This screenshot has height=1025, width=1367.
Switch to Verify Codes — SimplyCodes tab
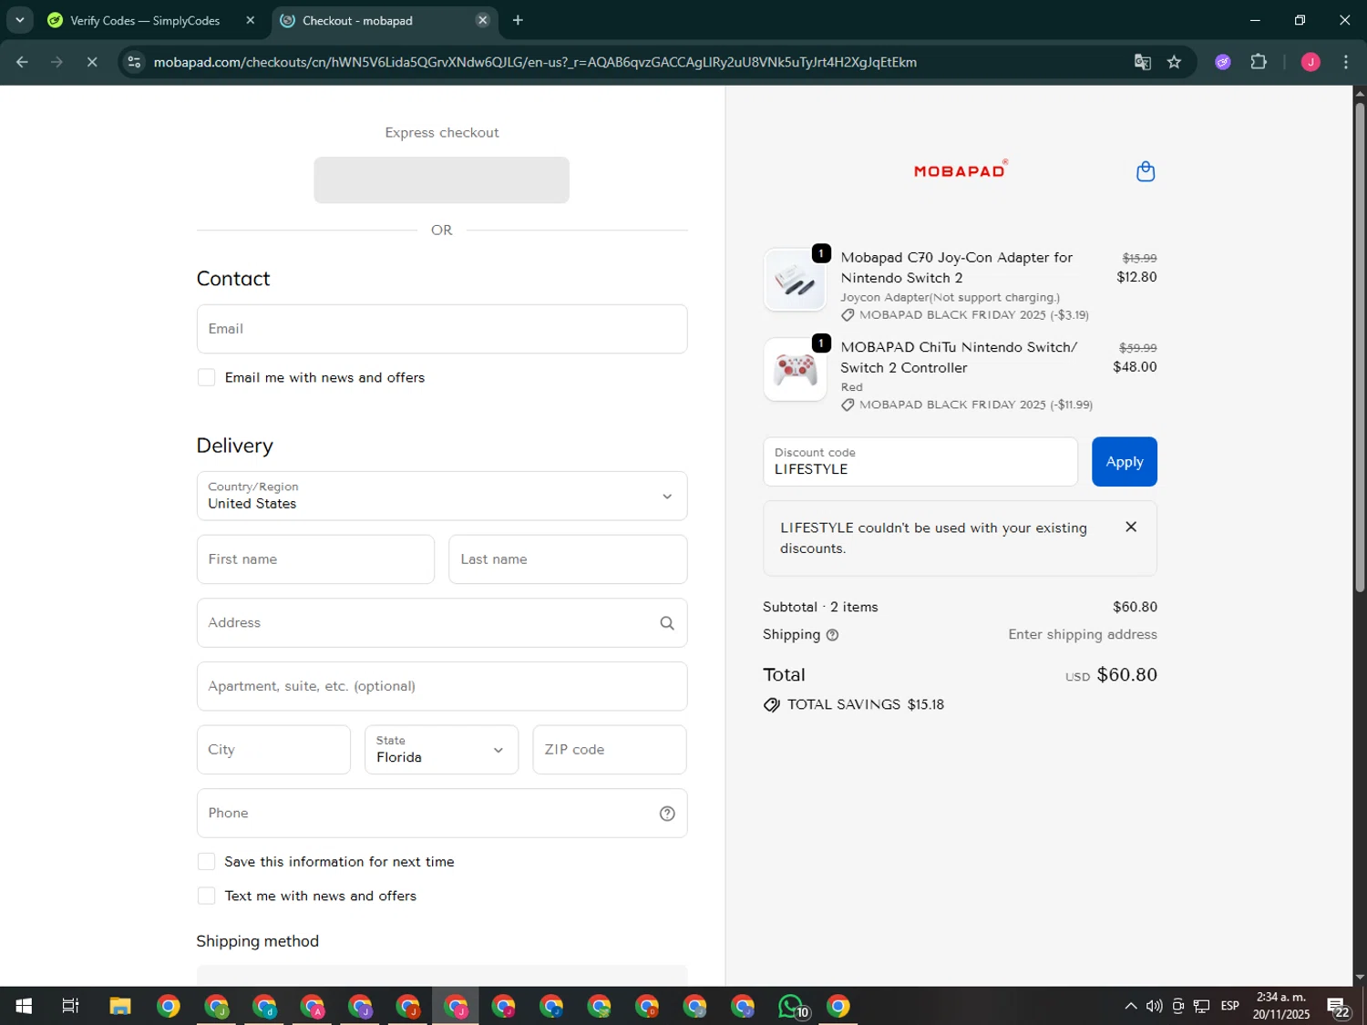click(x=146, y=20)
